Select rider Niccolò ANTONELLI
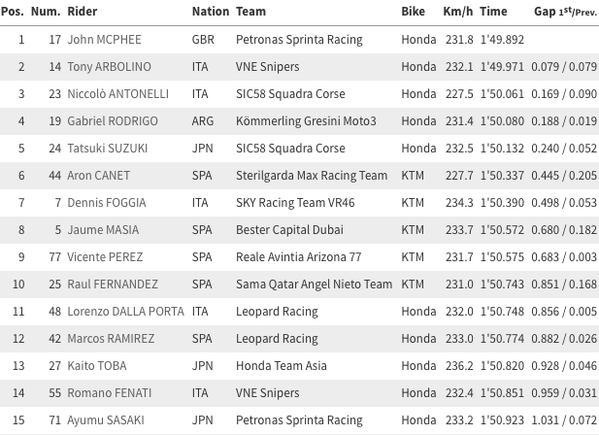This screenshot has width=599, height=435. [x=118, y=93]
